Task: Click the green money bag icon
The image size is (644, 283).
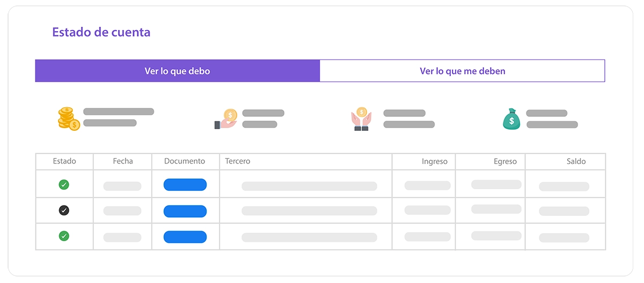Action: click(511, 119)
